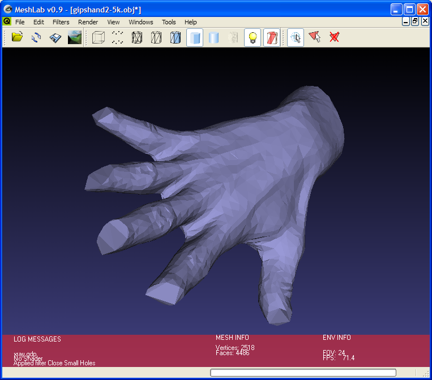Viewport: 432px width, 380px height.
Task: Select Wireframe render mode
Action: tap(137, 38)
